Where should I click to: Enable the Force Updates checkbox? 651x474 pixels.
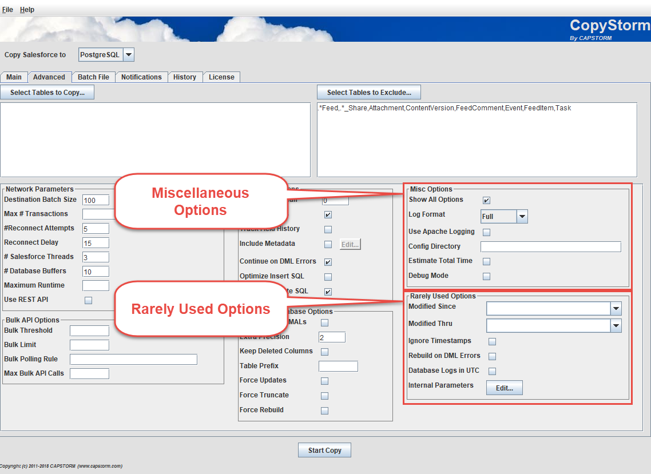point(325,381)
